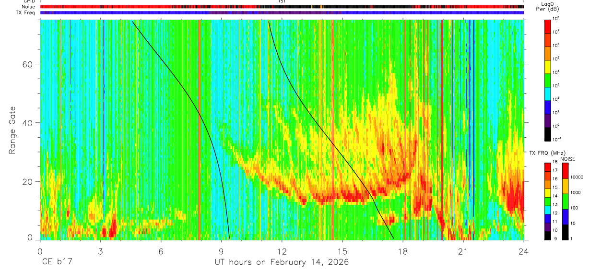This screenshot has height=272, width=589.
Task: Click the cyan segment of the TX FRQ colorbar
Action: point(547,210)
